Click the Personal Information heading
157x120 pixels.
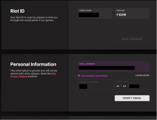point(33,64)
